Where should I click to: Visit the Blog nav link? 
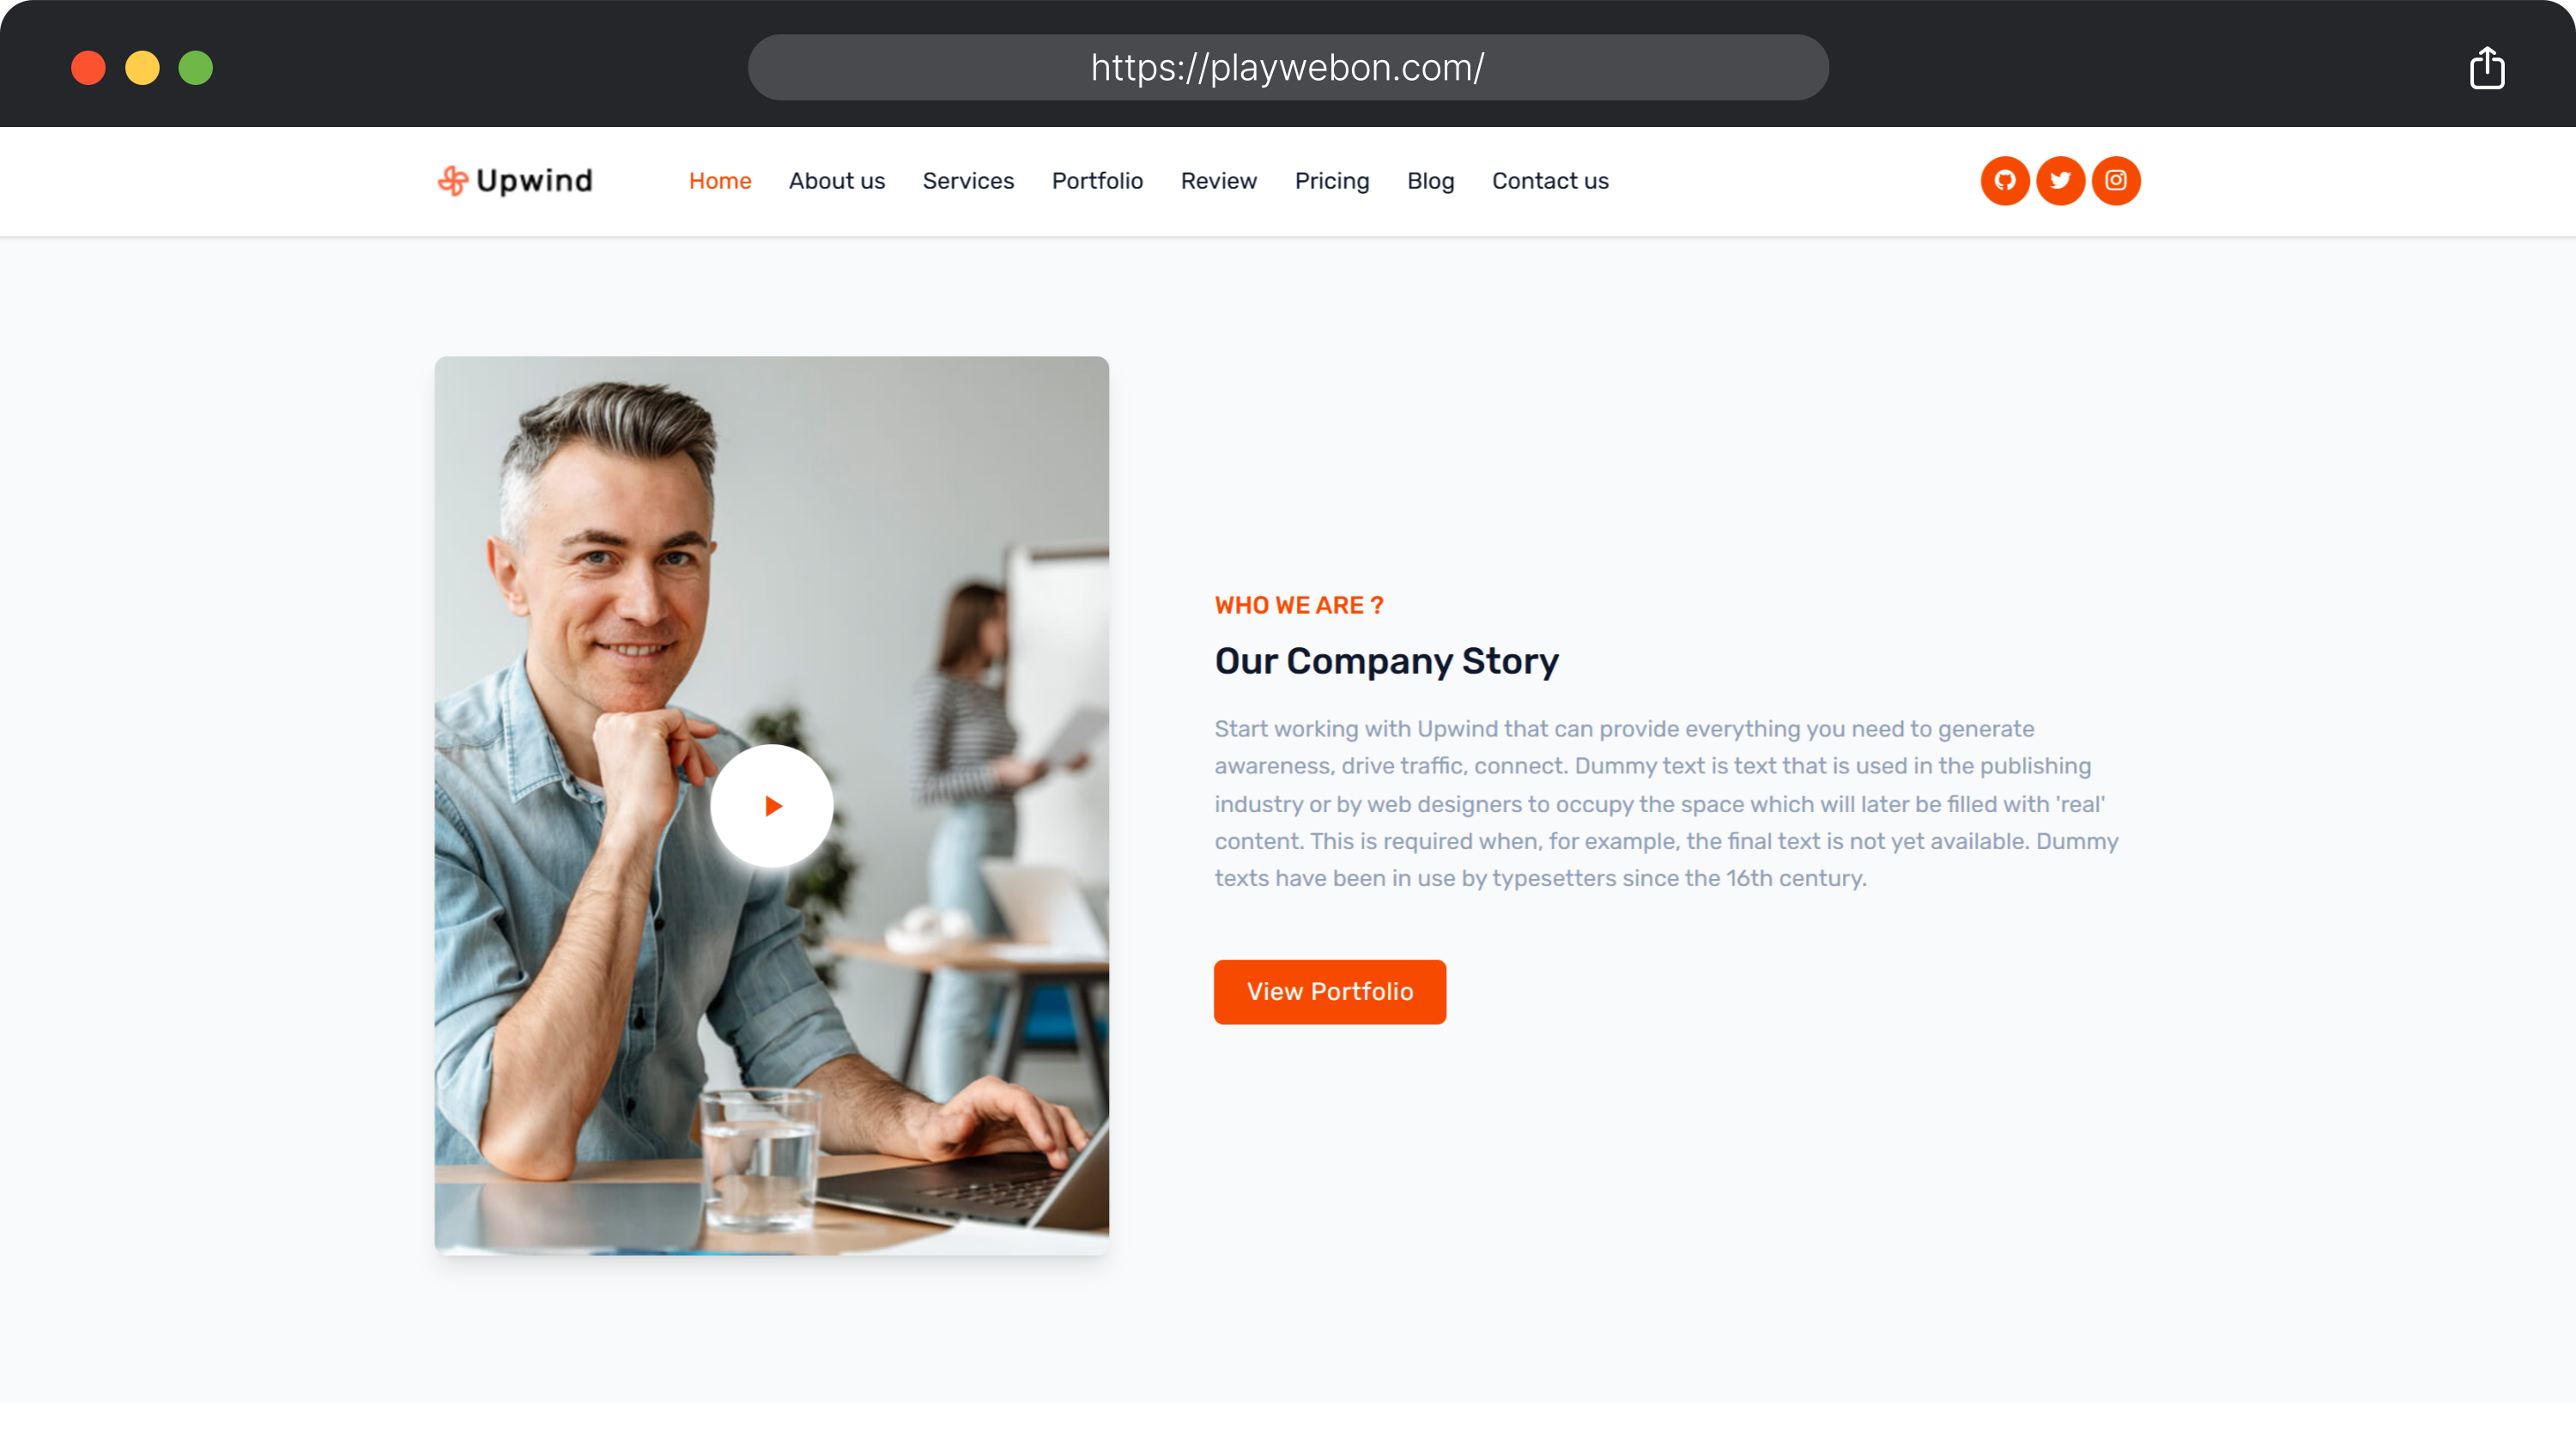[x=1430, y=181]
